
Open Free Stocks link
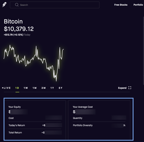121,5
